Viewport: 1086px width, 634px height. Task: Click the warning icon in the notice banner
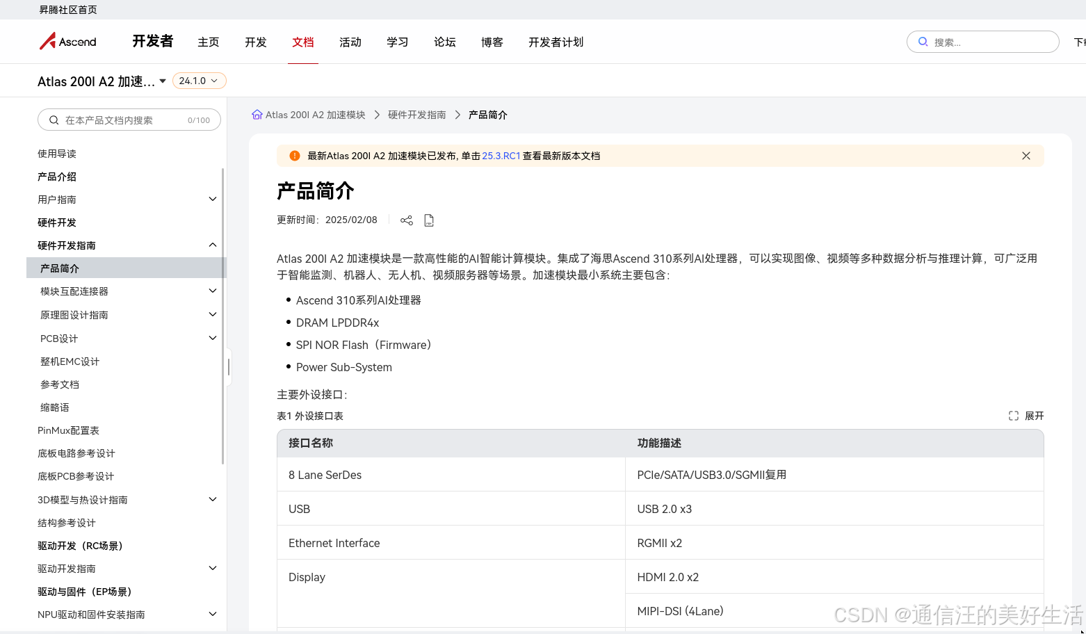pos(294,156)
